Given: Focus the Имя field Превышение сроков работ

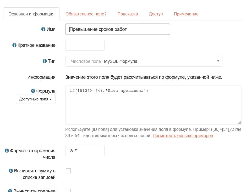Looking at the screenshot, I should [x=118, y=29].
